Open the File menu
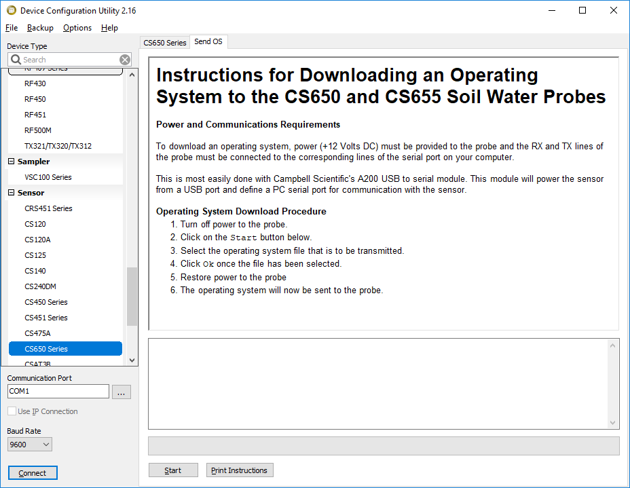The width and height of the screenshot is (630, 488). tap(12, 28)
